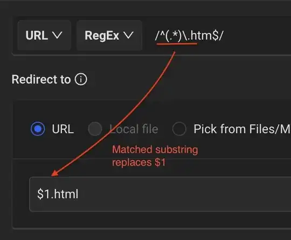Click the Local file label text
Screen dimensions: 291x240
tap(134, 129)
